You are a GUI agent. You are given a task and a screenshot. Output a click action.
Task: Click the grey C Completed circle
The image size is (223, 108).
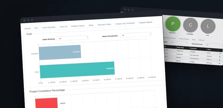tap(190, 25)
